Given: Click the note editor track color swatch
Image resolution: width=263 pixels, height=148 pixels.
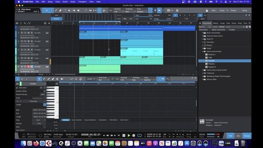Looking at the screenshot, I should (21, 83).
